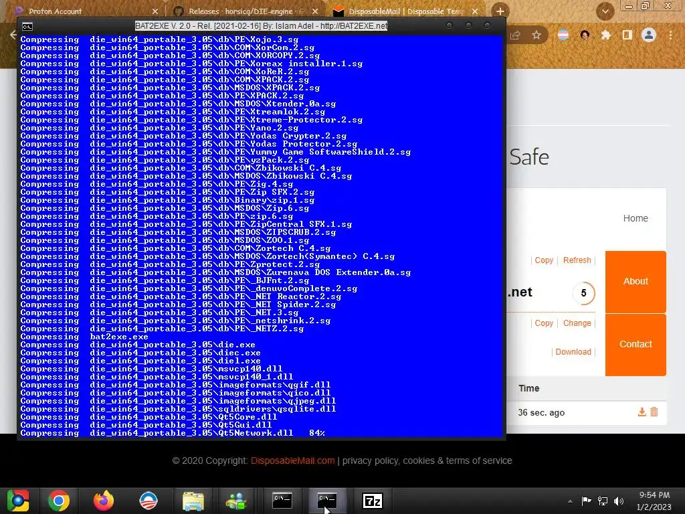Switch to the second command prompt taskbar window
Image resolution: width=685 pixels, height=514 pixels.
pyautogui.click(x=327, y=501)
